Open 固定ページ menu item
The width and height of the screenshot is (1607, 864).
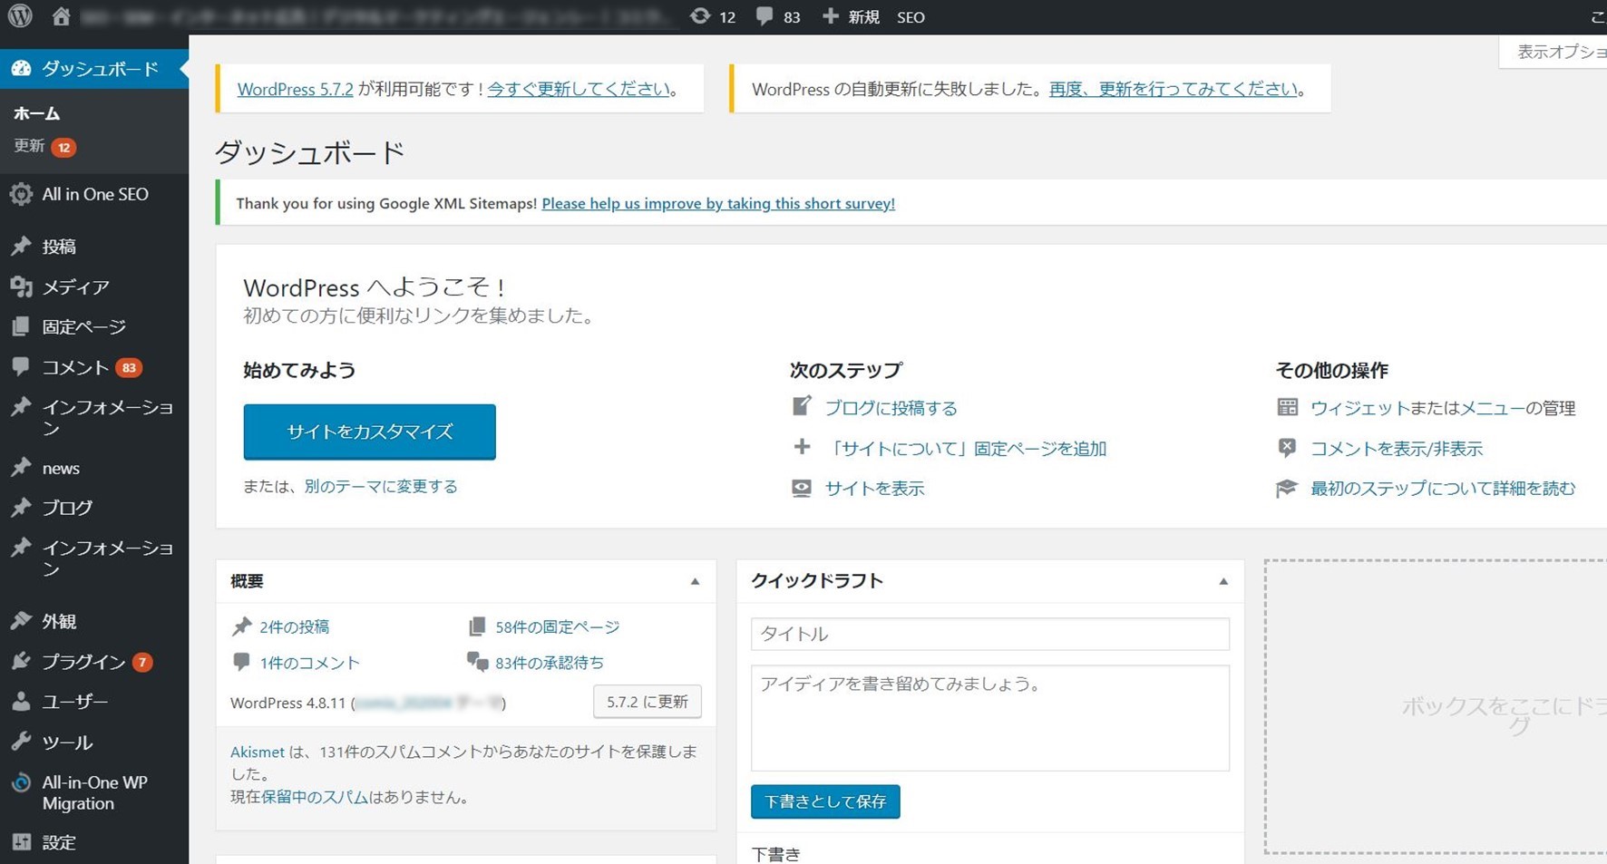pos(84,326)
